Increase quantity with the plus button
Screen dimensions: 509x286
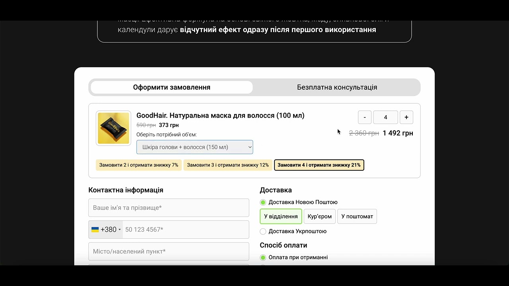(406, 117)
